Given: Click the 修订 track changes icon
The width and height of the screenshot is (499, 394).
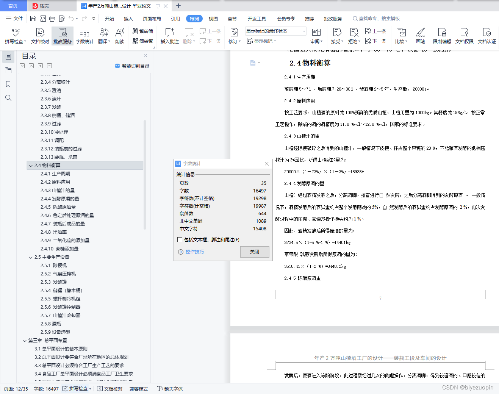Looking at the screenshot, I should tap(234, 36).
